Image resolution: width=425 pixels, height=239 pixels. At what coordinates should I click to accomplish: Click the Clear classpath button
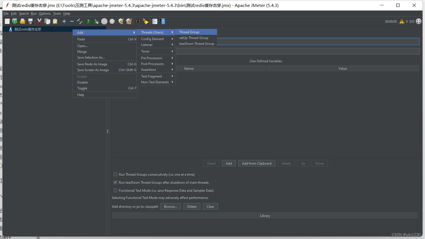(x=210, y=207)
